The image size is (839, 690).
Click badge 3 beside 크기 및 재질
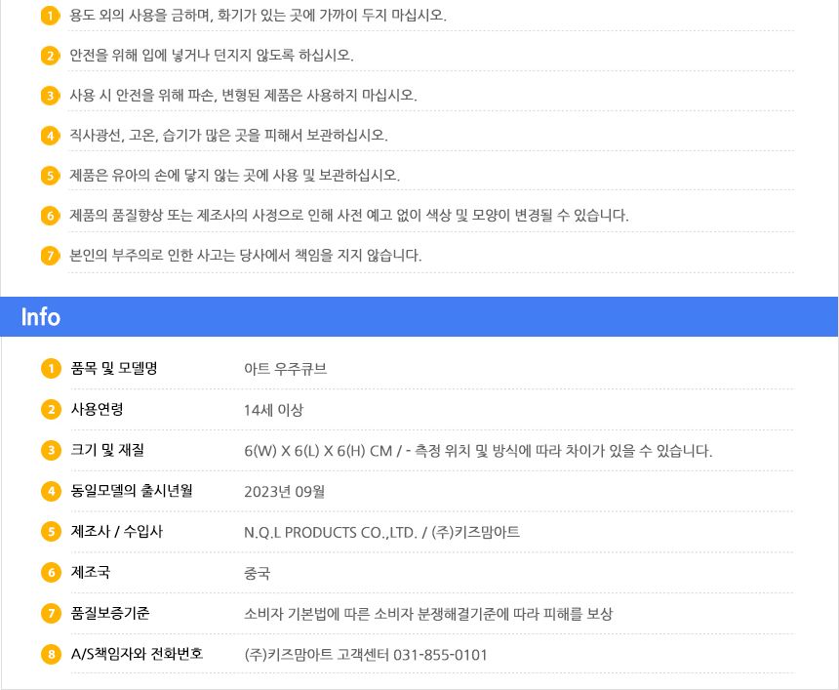pyautogui.click(x=50, y=450)
